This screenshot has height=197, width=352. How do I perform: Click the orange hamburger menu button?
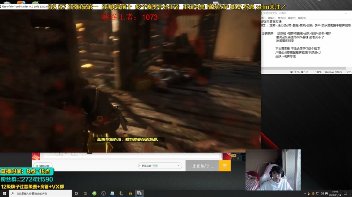click(x=225, y=166)
